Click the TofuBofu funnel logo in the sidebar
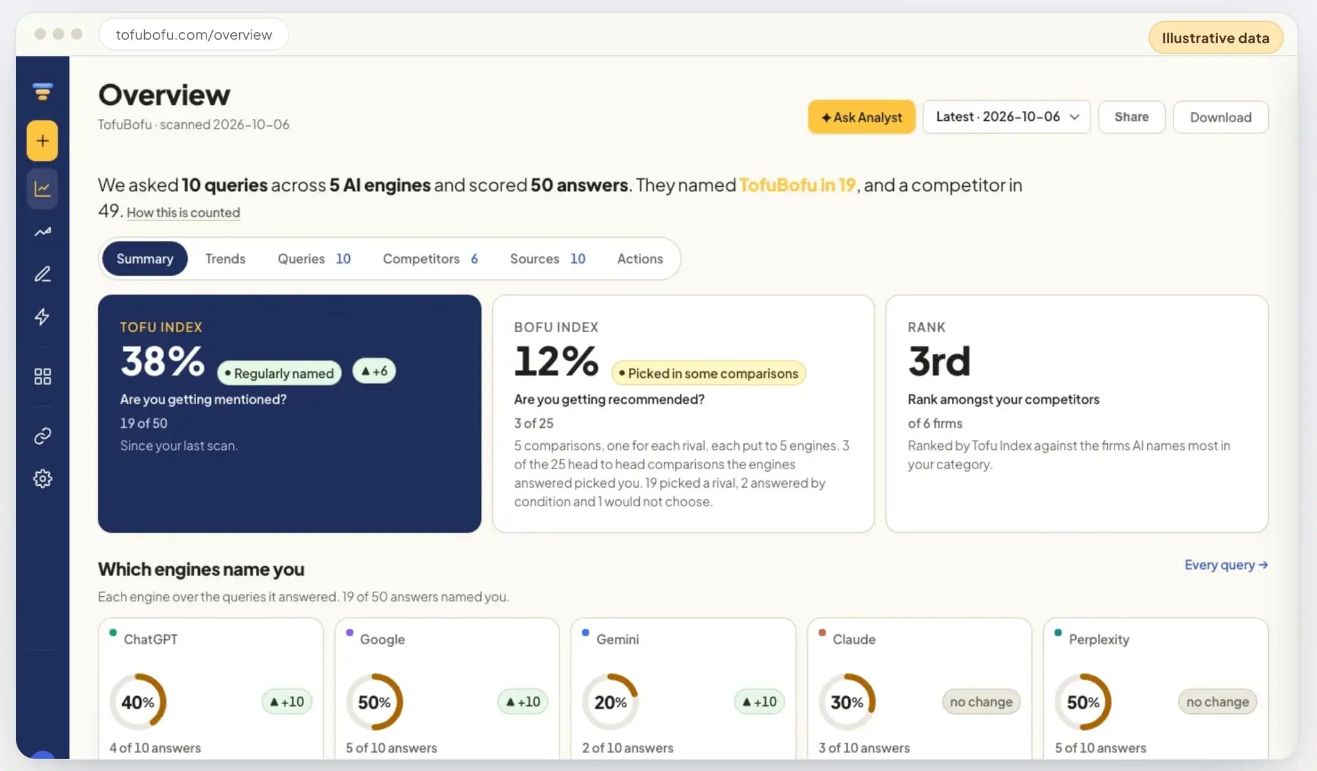1317x771 pixels. 42,92
